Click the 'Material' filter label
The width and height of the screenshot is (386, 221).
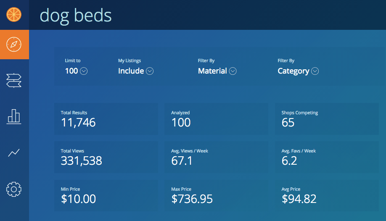(212, 71)
